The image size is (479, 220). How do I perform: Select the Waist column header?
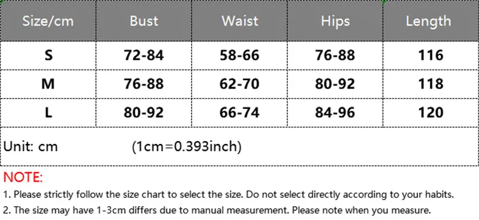click(x=239, y=21)
